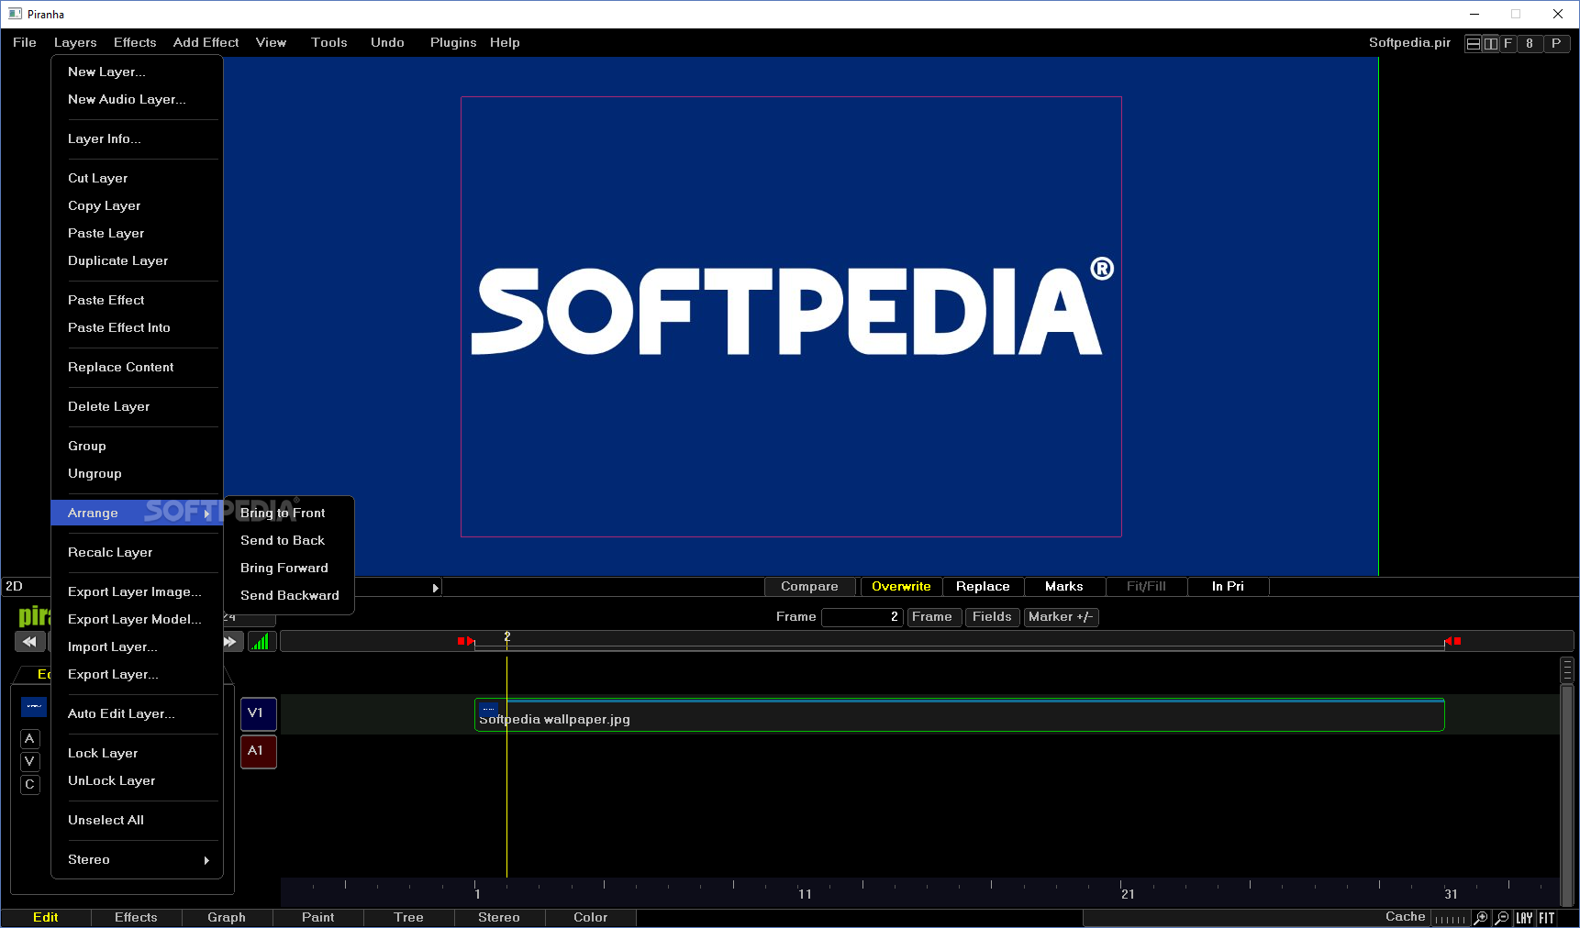Choose Bring Forward
The height and width of the screenshot is (928, 1580).
[x=289, y=569]
